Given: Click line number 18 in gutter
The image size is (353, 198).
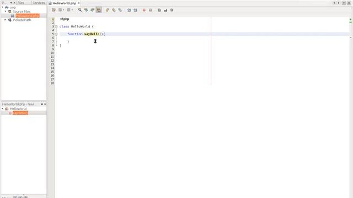Looking at the screenshot, I should [x=52, y=83].
